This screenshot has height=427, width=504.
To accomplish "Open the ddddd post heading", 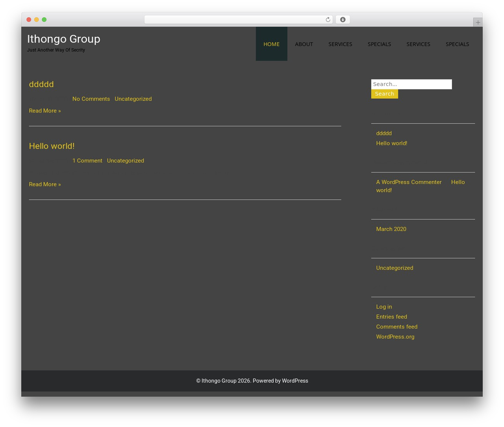I will pyautogui.click(x=41, y=84).
